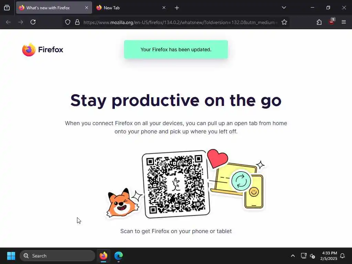352x264 pixels.
Task: Open the muted volume tray icon
Action: point(312,256)
